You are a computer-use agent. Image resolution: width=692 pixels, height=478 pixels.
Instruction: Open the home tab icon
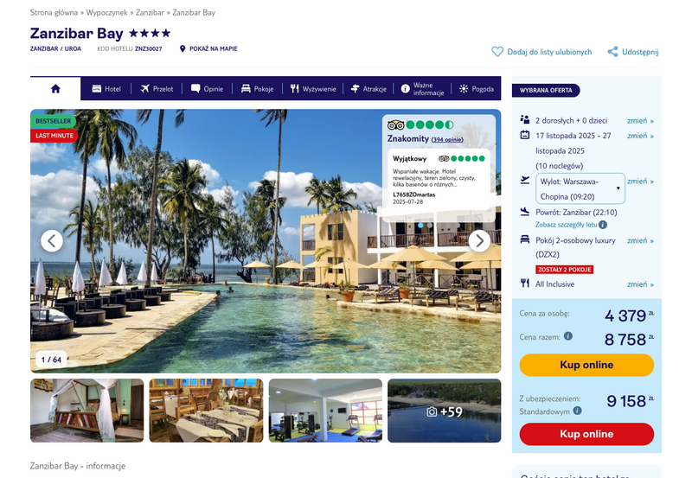click(55, 89)
